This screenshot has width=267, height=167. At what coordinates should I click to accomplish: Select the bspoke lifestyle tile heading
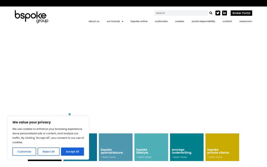pyautogui.click(x=142, y=151)
